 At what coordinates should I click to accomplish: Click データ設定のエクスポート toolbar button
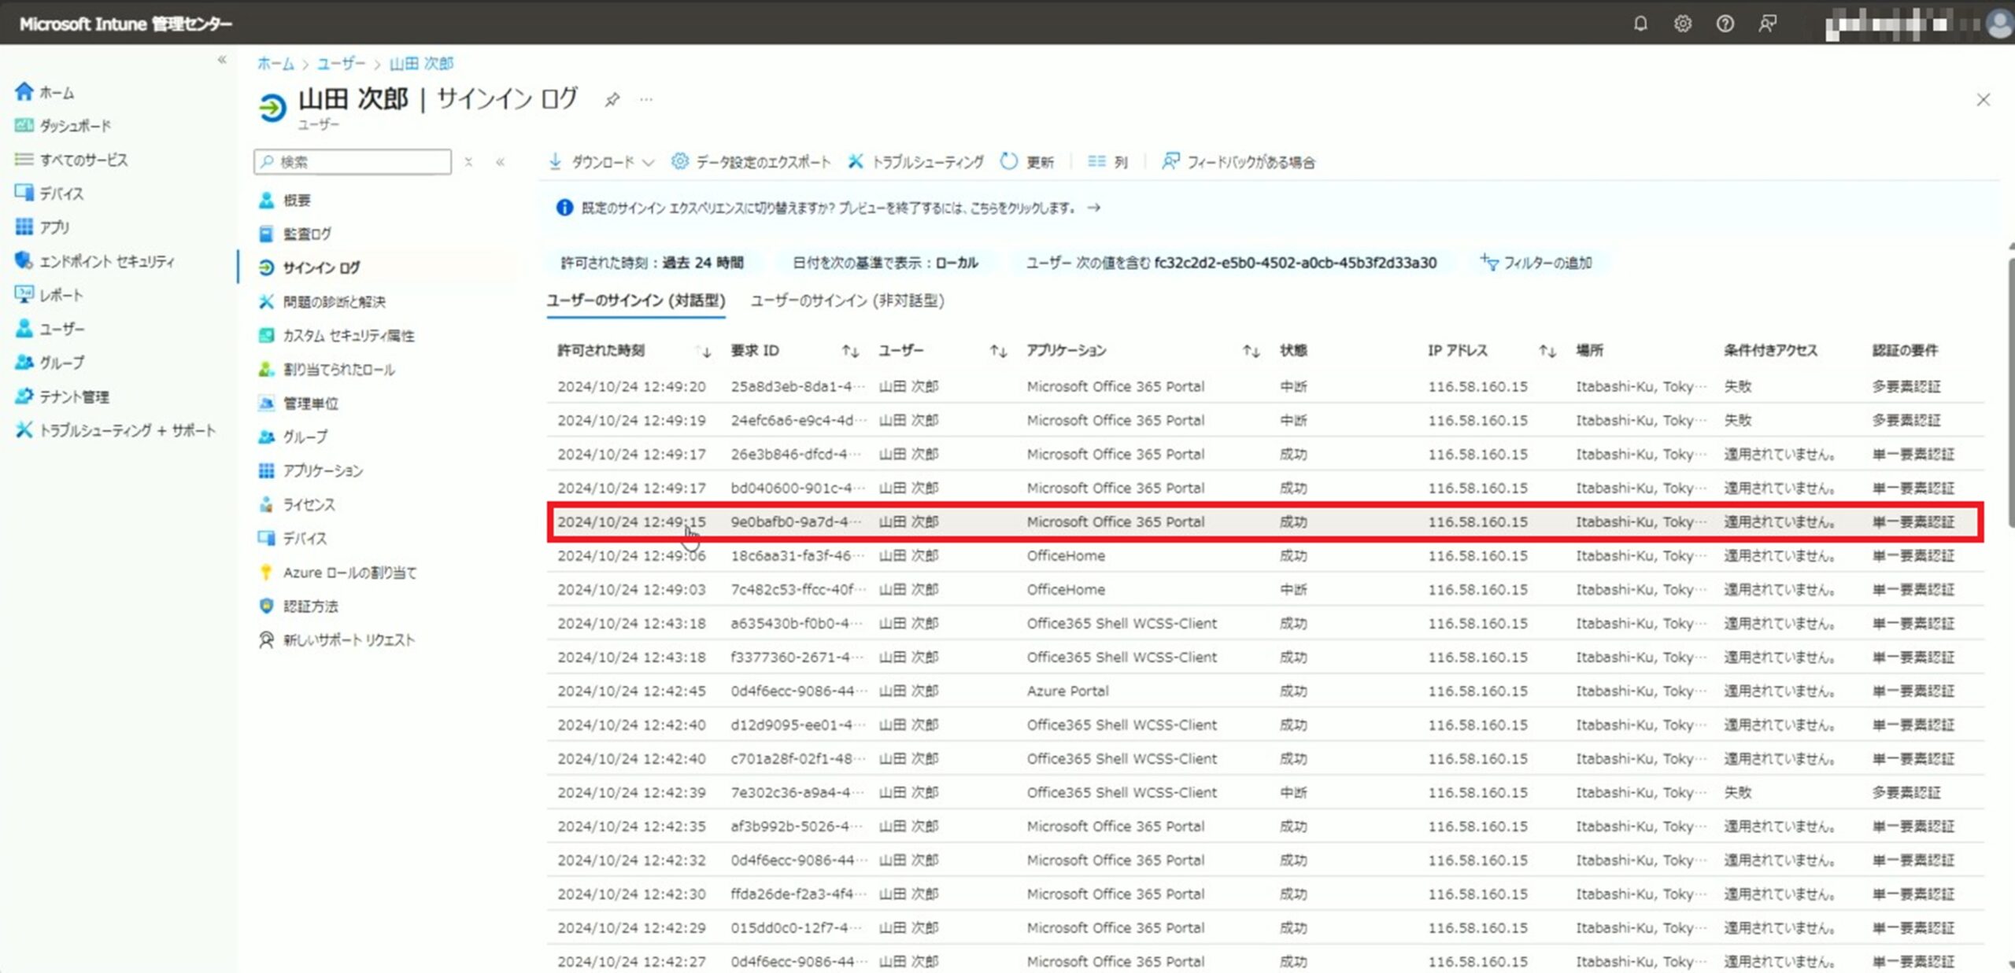pyautogui.click(x=751, y=162)
